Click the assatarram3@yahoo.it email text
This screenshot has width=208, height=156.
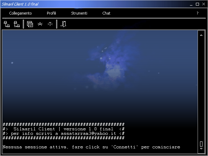(88, 133)
